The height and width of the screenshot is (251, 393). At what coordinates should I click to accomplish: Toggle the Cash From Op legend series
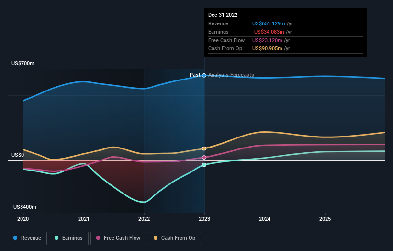[x=174, y=238]
